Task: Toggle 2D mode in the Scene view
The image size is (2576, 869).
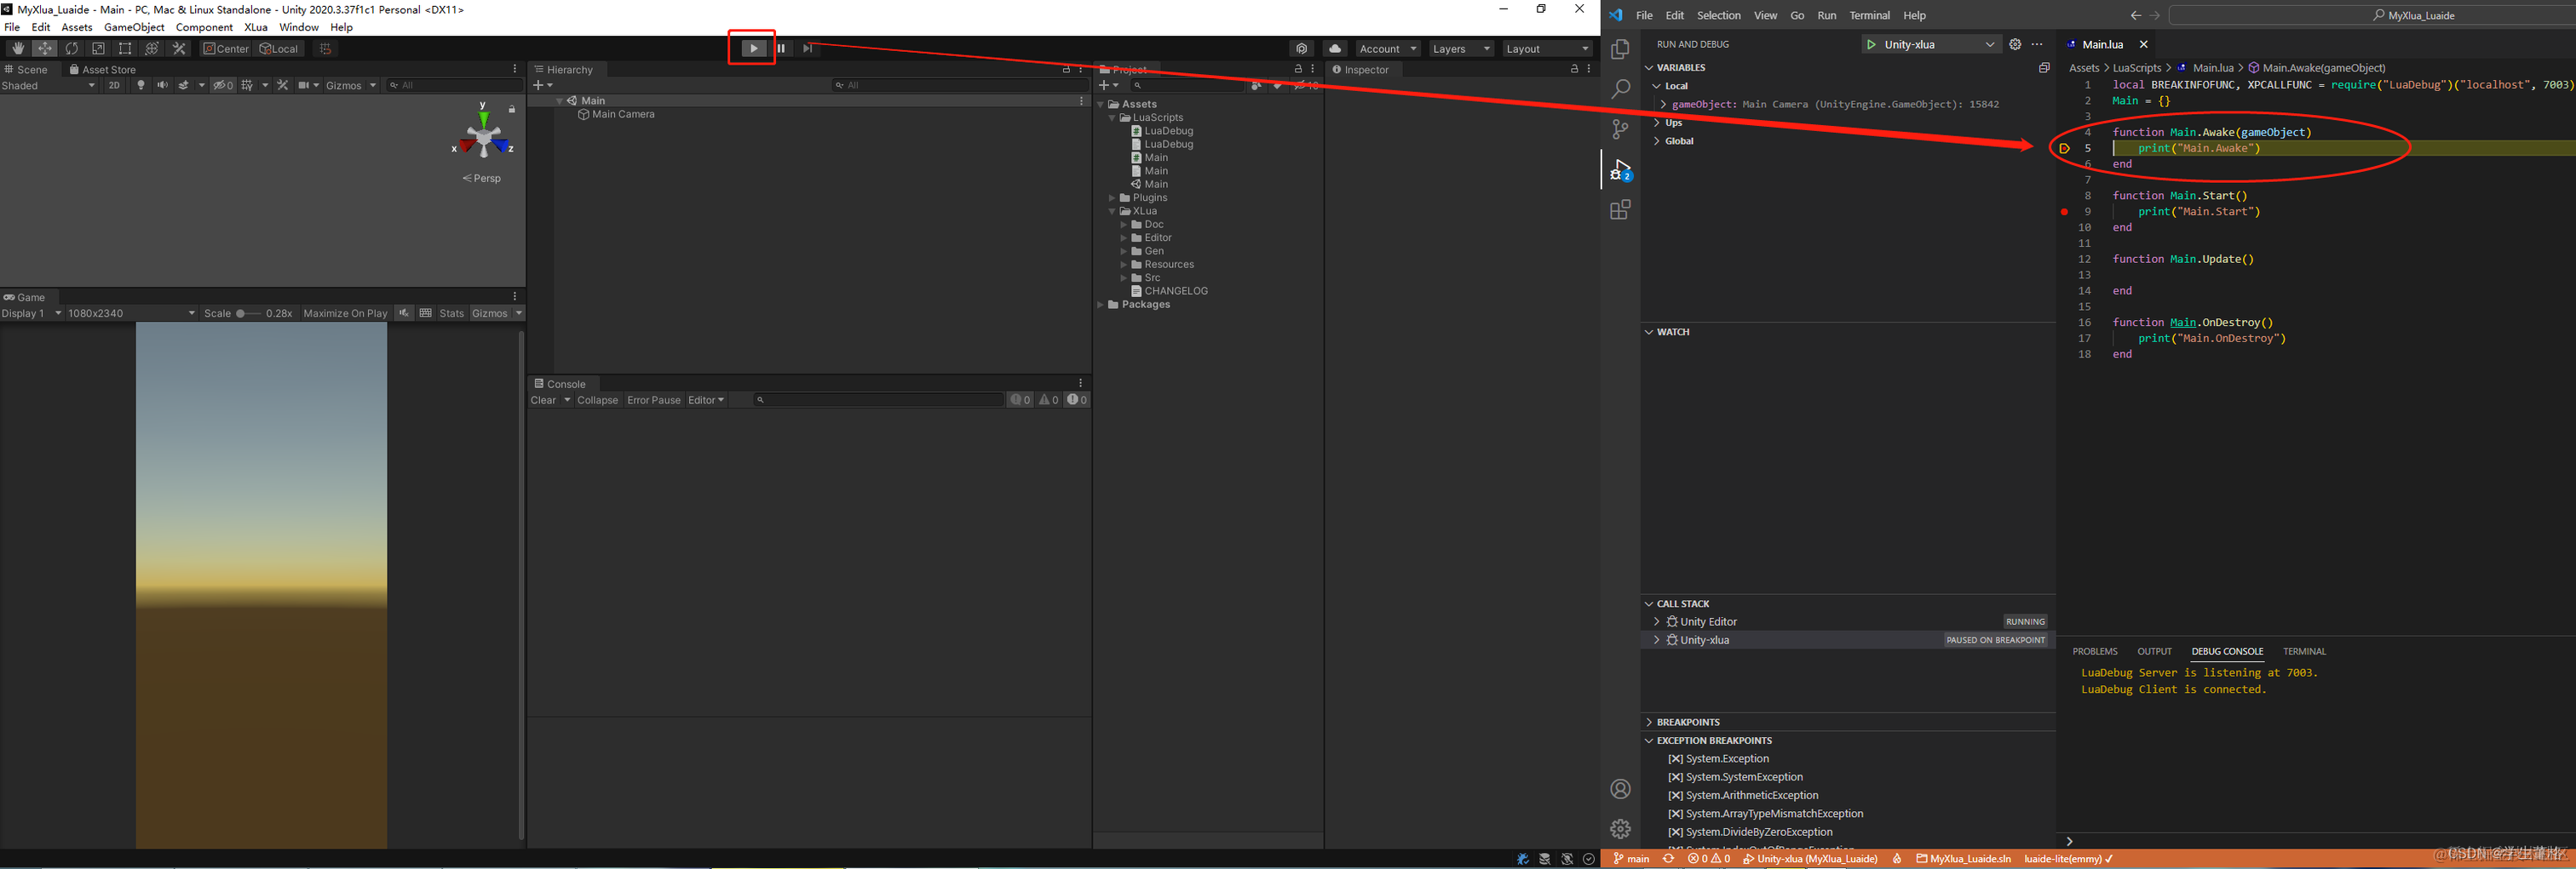Action: (x=114, y=85)
